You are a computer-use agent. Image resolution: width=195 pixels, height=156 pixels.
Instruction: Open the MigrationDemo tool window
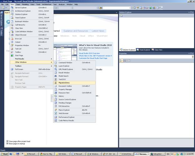point(75,83)
